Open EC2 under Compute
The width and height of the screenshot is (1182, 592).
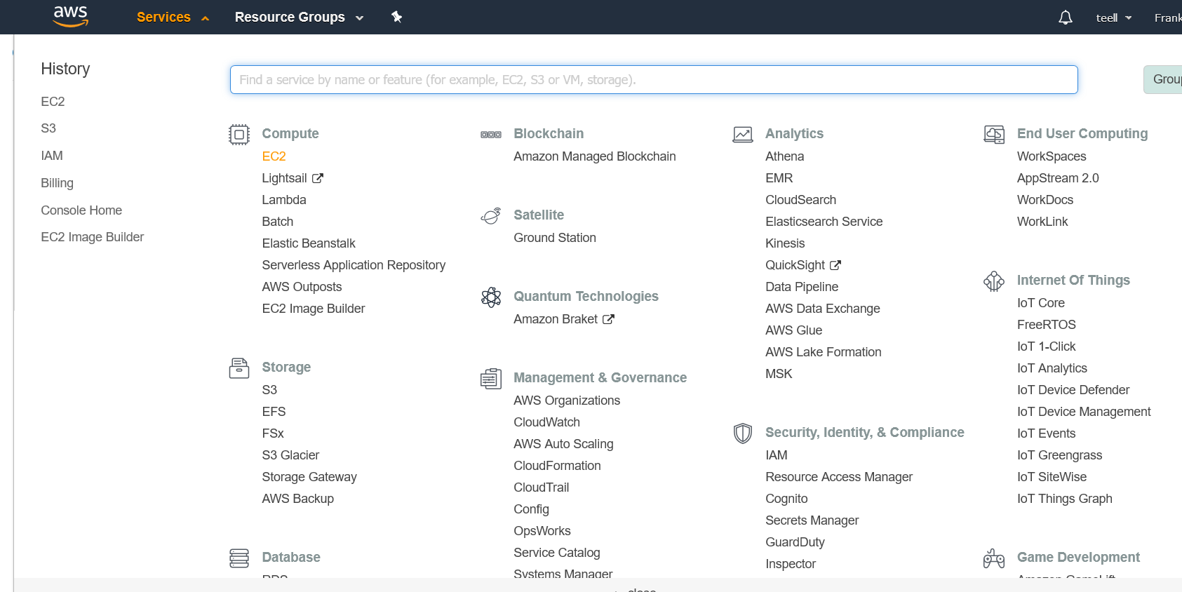tap(274, 156)
